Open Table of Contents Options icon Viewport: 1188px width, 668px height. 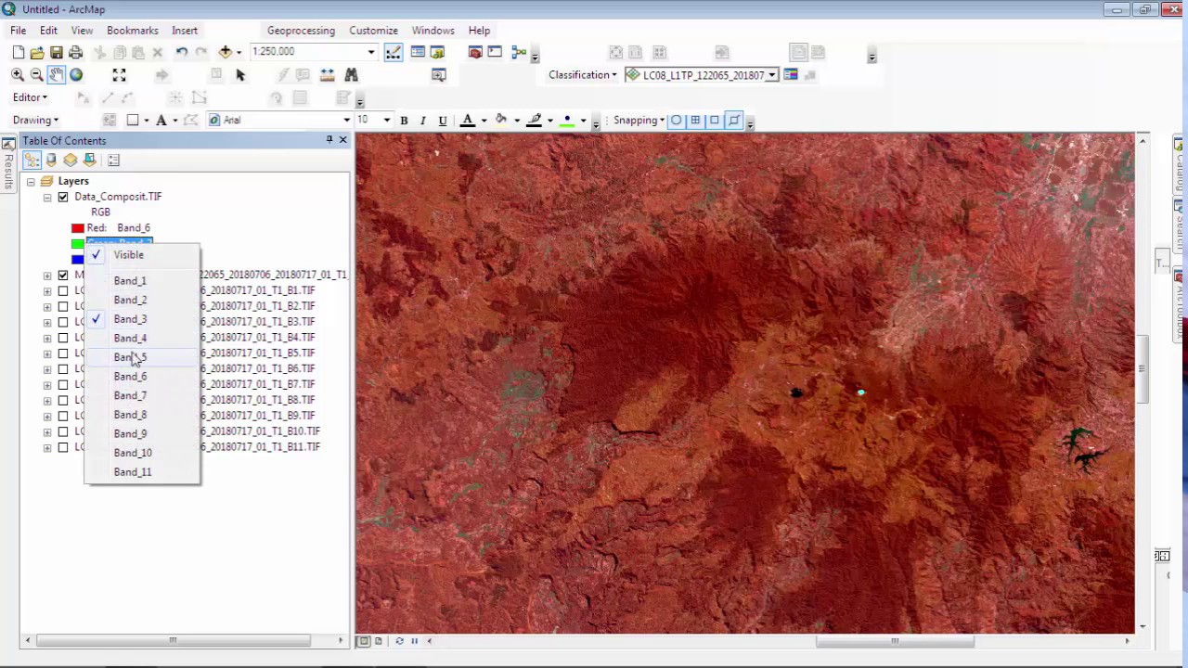pyautogui.click(x=114, y=161)
